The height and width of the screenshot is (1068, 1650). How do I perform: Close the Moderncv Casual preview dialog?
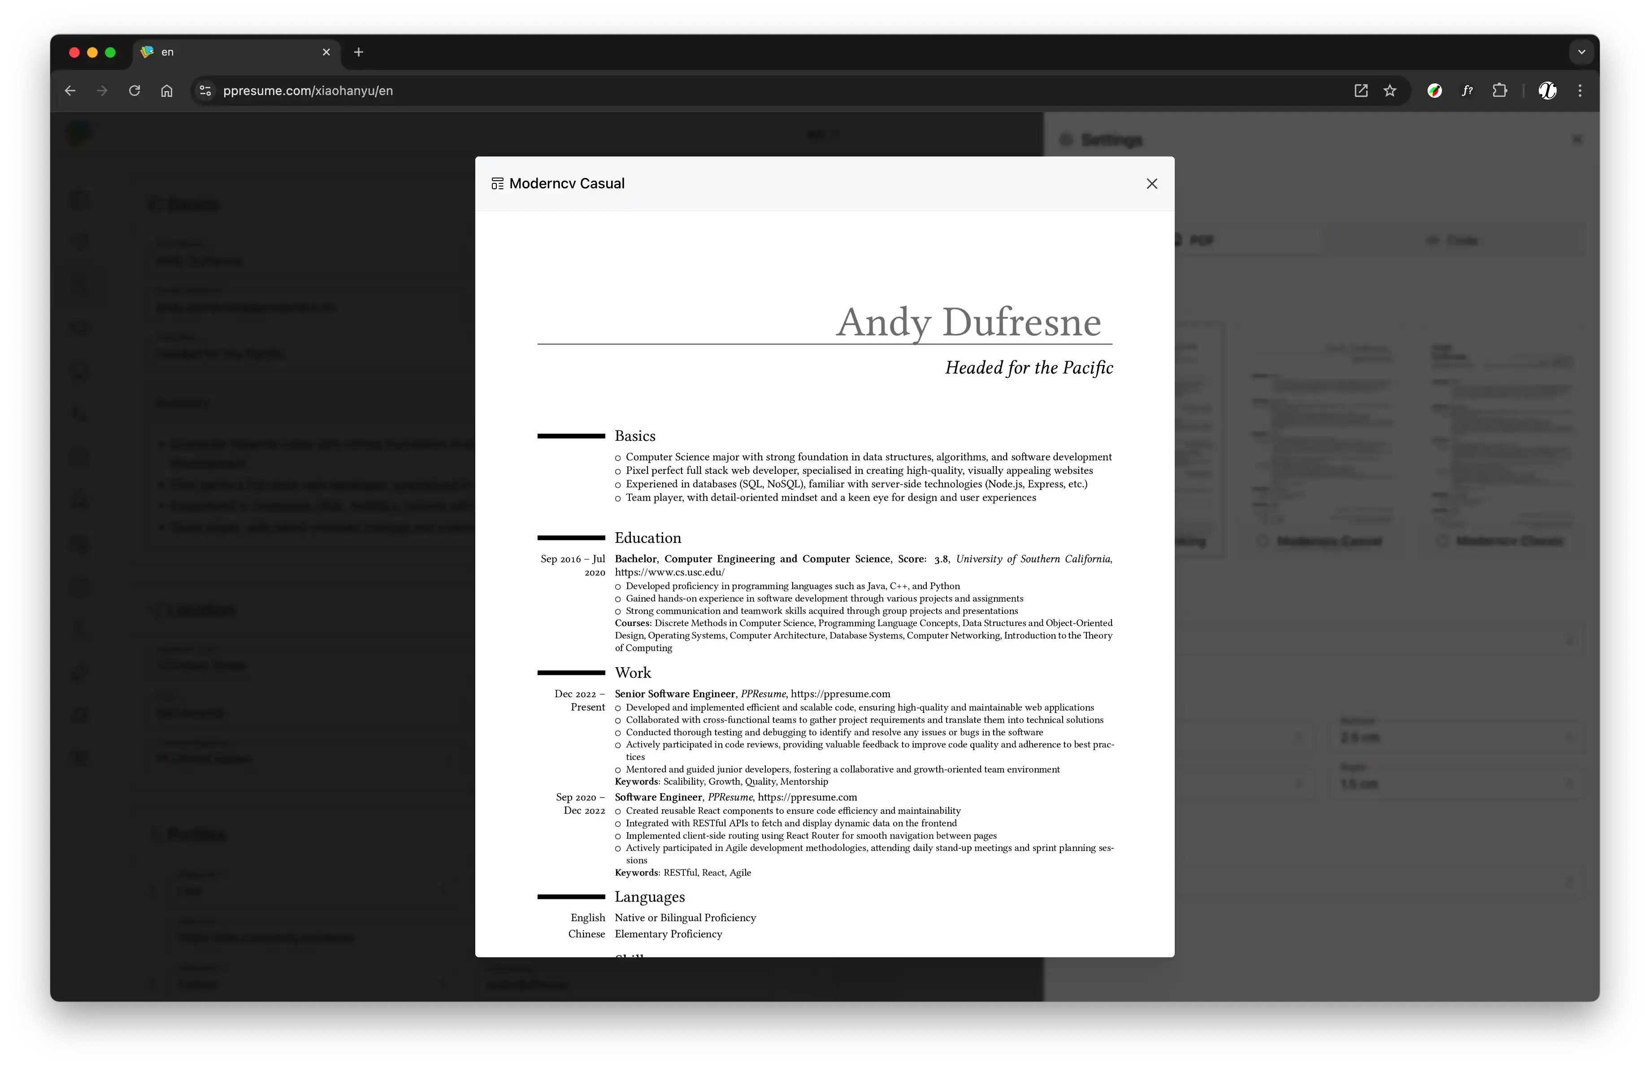click(1151, 184)
